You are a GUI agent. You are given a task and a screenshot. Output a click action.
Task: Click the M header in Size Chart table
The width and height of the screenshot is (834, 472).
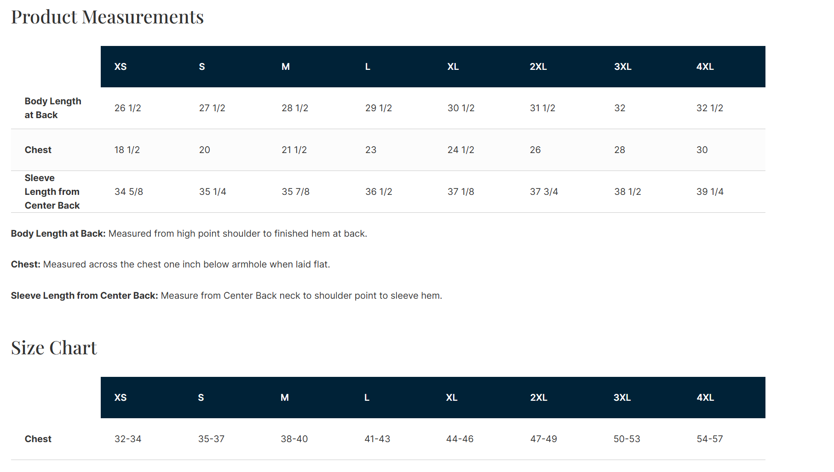click(285, 398)
